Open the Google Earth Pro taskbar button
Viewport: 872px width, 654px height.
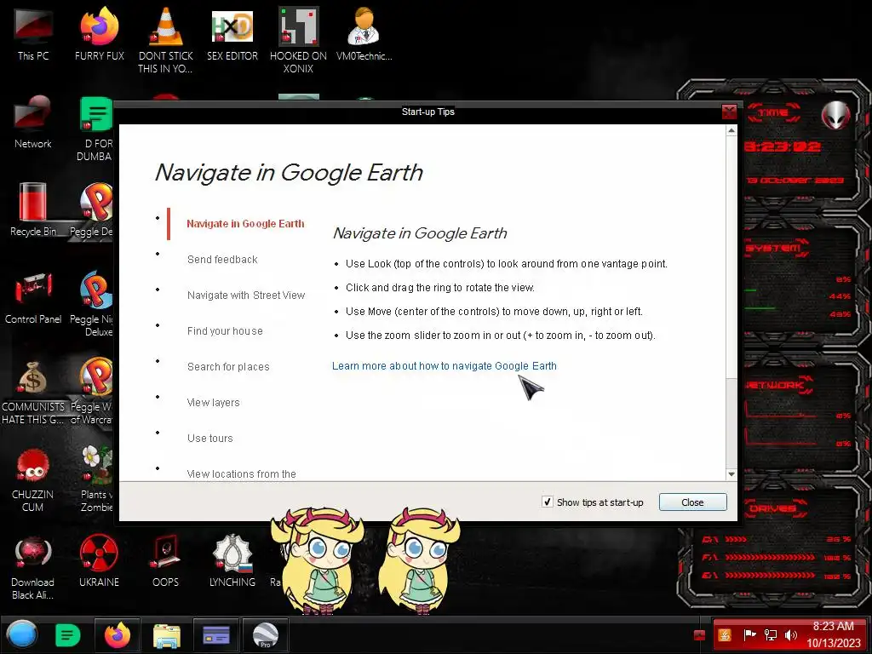[266, 635]
